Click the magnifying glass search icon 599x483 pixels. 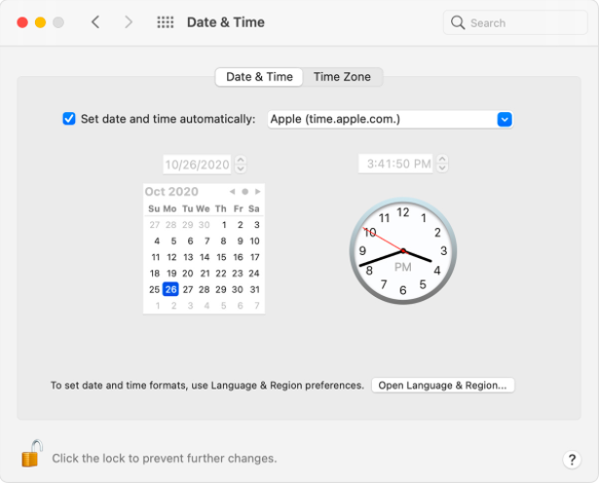click(457, 22)
